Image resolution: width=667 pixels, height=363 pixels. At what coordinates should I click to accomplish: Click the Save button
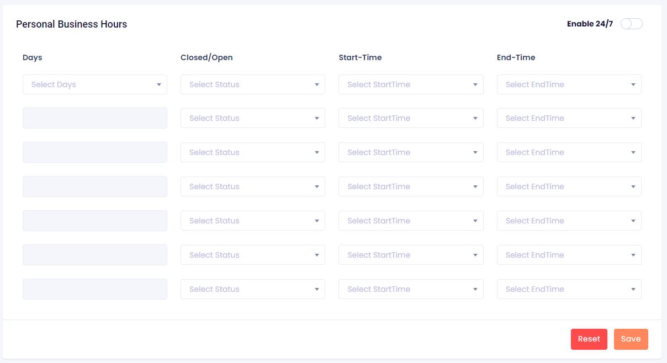coord(631,339)
